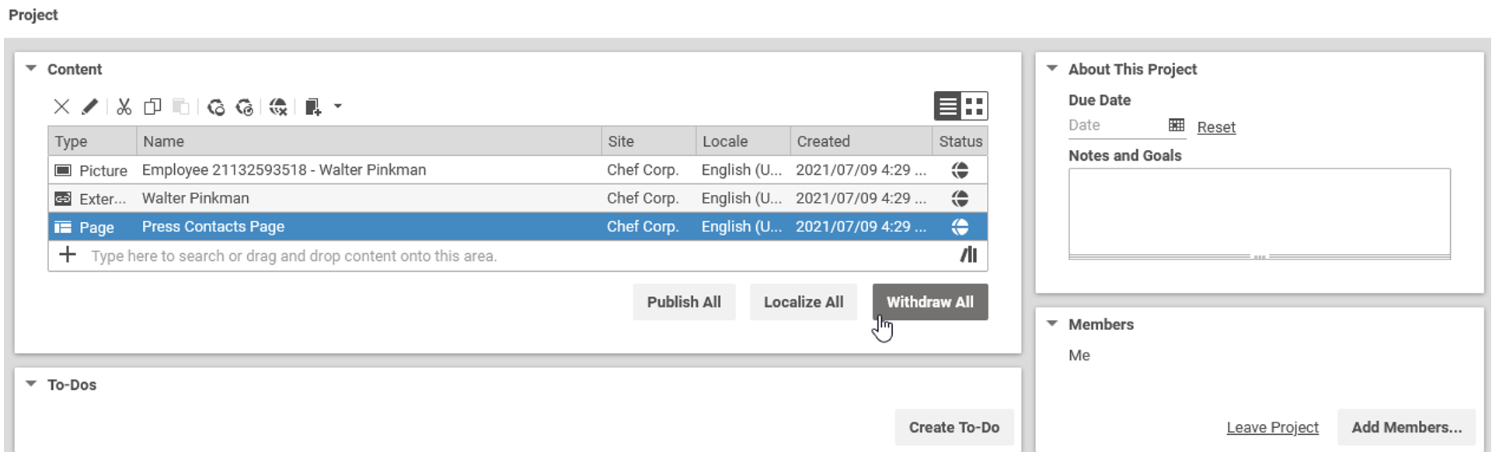This screenshot has height=452, width=1492.
Task: Click the add document icon with plus
Action: coord(313,106)
